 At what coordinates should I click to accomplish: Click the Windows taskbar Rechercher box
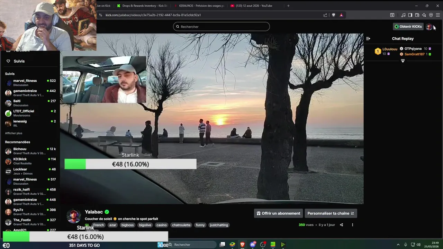click(x=192, y=245)
